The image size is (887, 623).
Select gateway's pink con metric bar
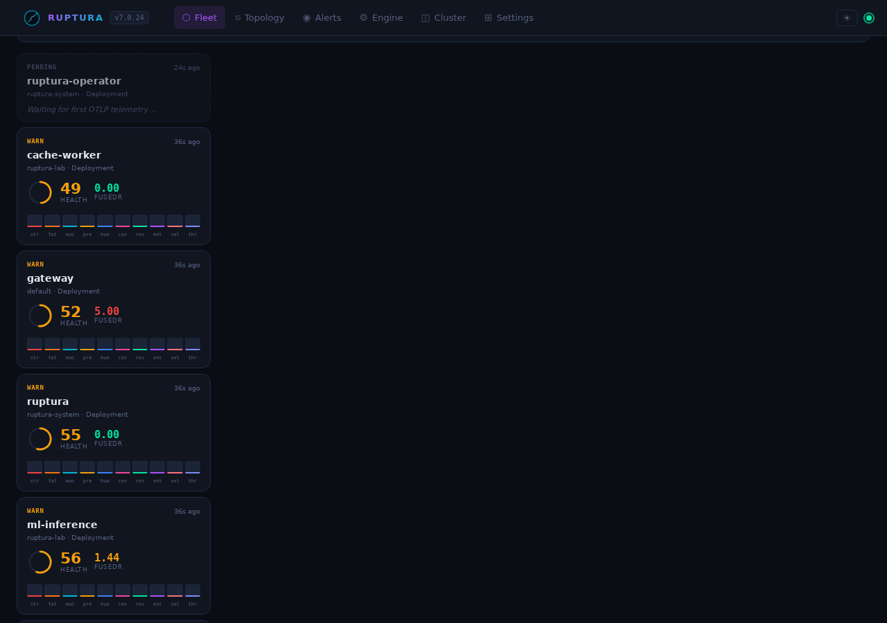click(123, 344)
